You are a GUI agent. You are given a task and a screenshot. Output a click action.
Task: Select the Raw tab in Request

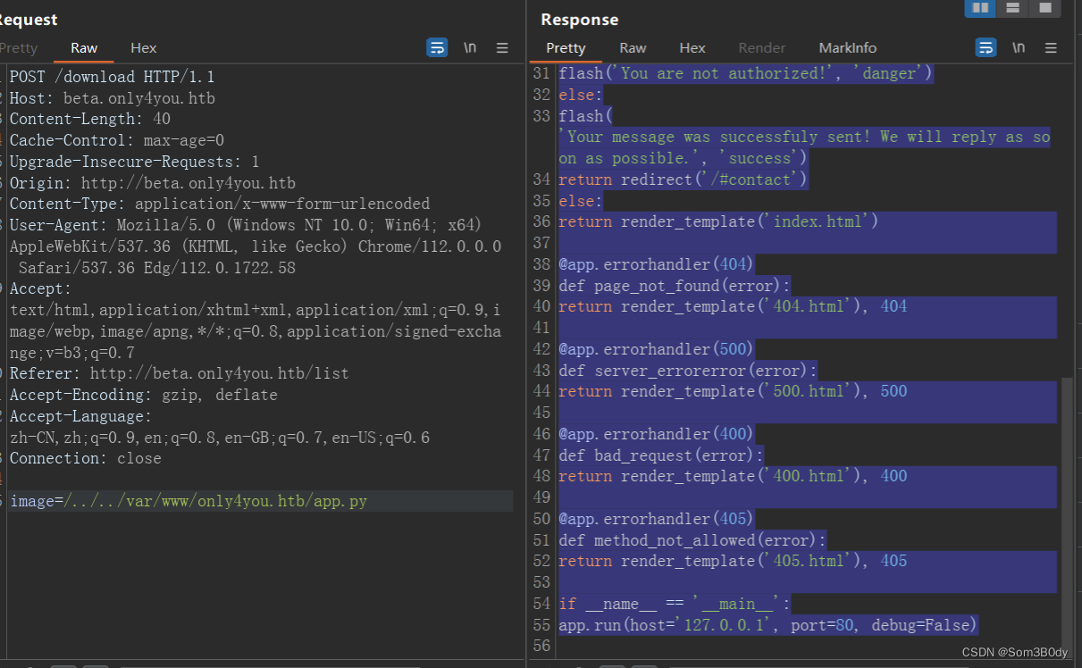click(x=83, y=48)
